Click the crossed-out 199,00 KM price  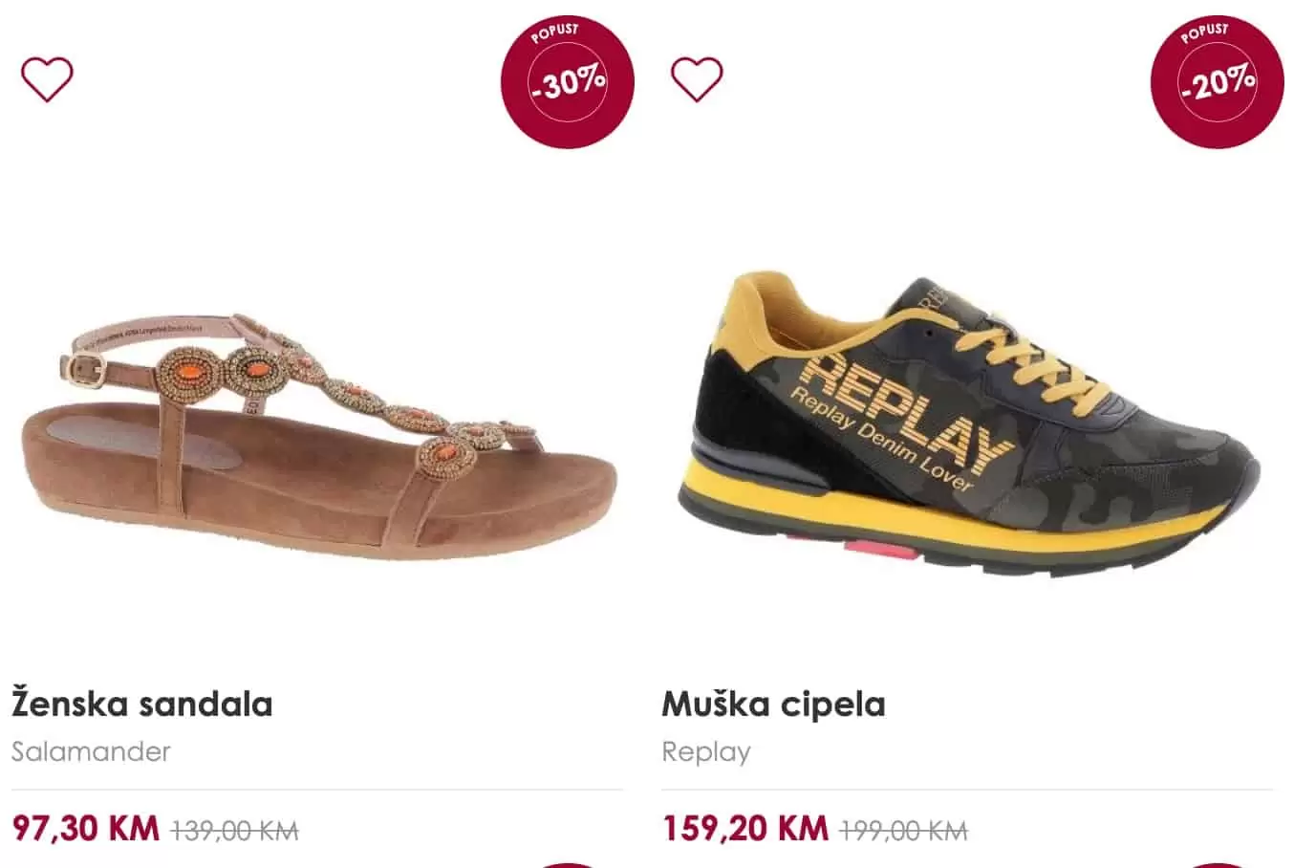[x=903, y=830]
